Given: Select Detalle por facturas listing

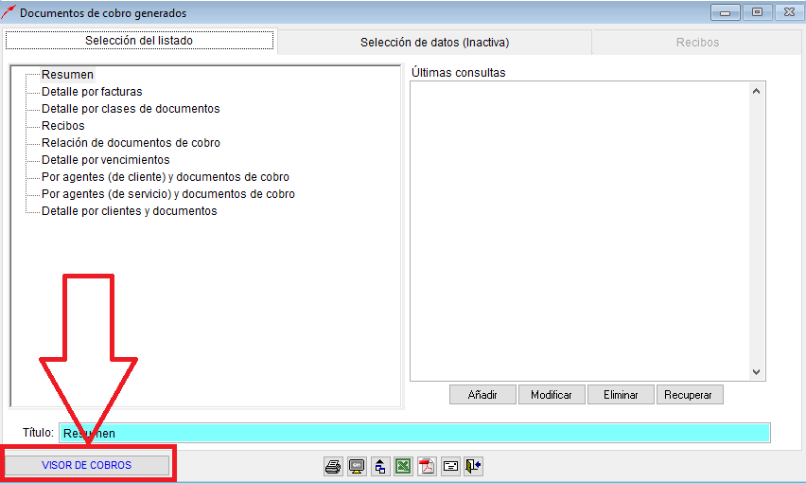Looking at the screenshot, I should click(92, 92).
